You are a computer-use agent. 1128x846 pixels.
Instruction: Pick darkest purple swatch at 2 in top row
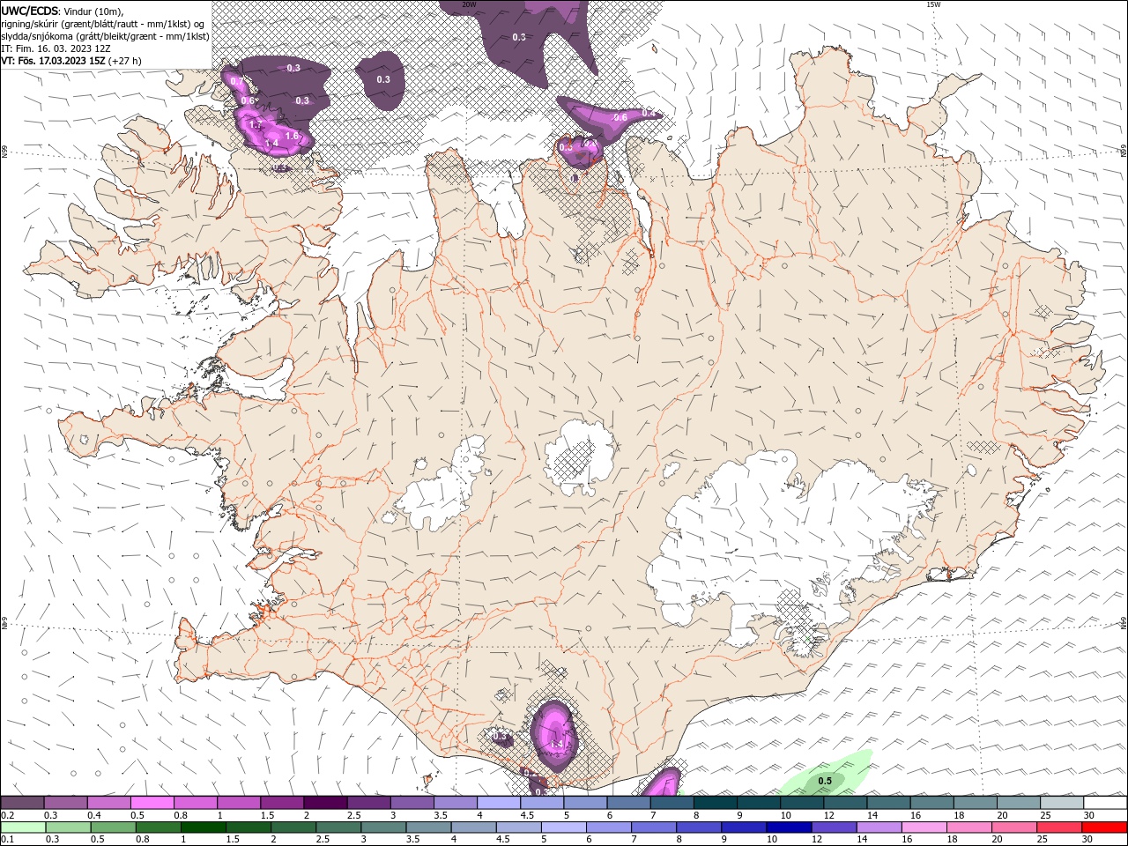pyautogui.click(x=325, y=803)
